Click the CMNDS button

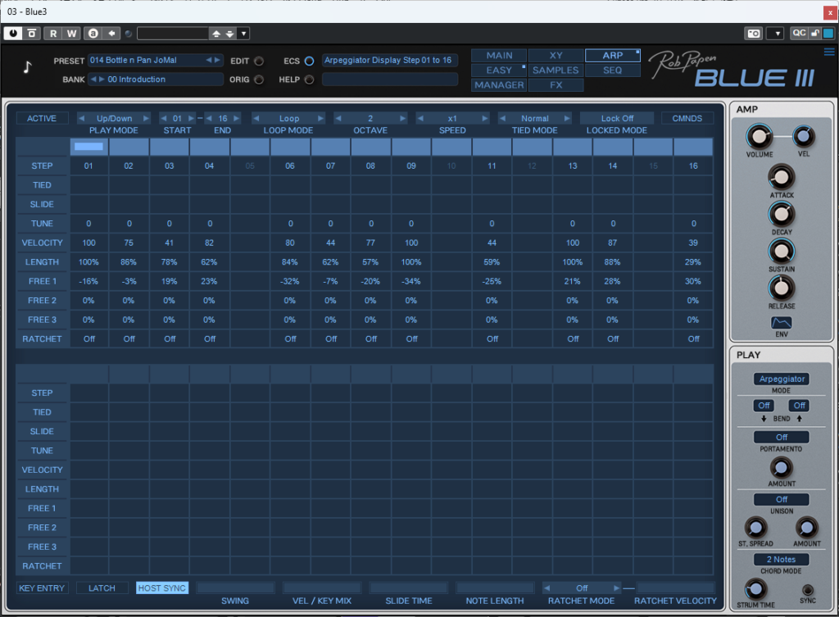click(687, 119)
